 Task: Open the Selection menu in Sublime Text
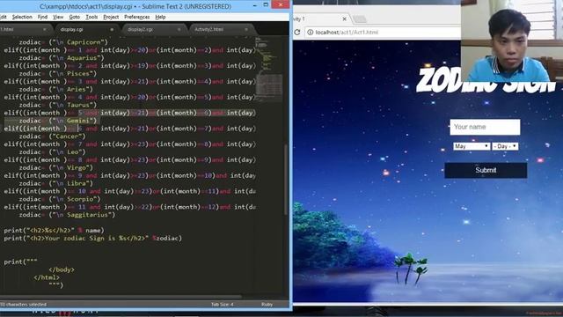click(x=22, y=17)
